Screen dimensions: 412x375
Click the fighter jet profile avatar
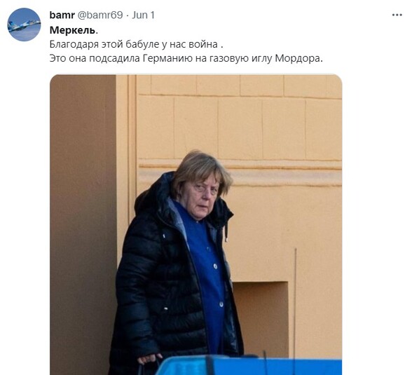tap(24, 25)
